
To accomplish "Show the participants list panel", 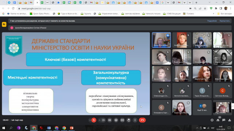I will pos(218,120).
